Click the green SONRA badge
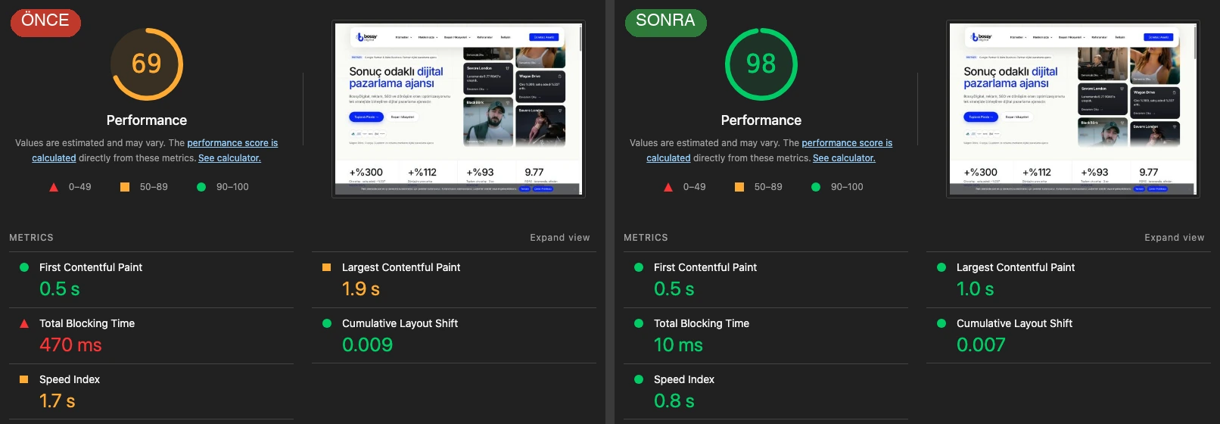1220x424 pixels. click(665, 21)
